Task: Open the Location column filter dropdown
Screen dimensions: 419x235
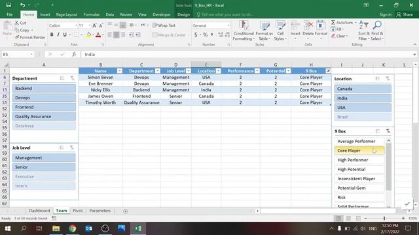Action: pyautogui.click(x=218, y=71)
